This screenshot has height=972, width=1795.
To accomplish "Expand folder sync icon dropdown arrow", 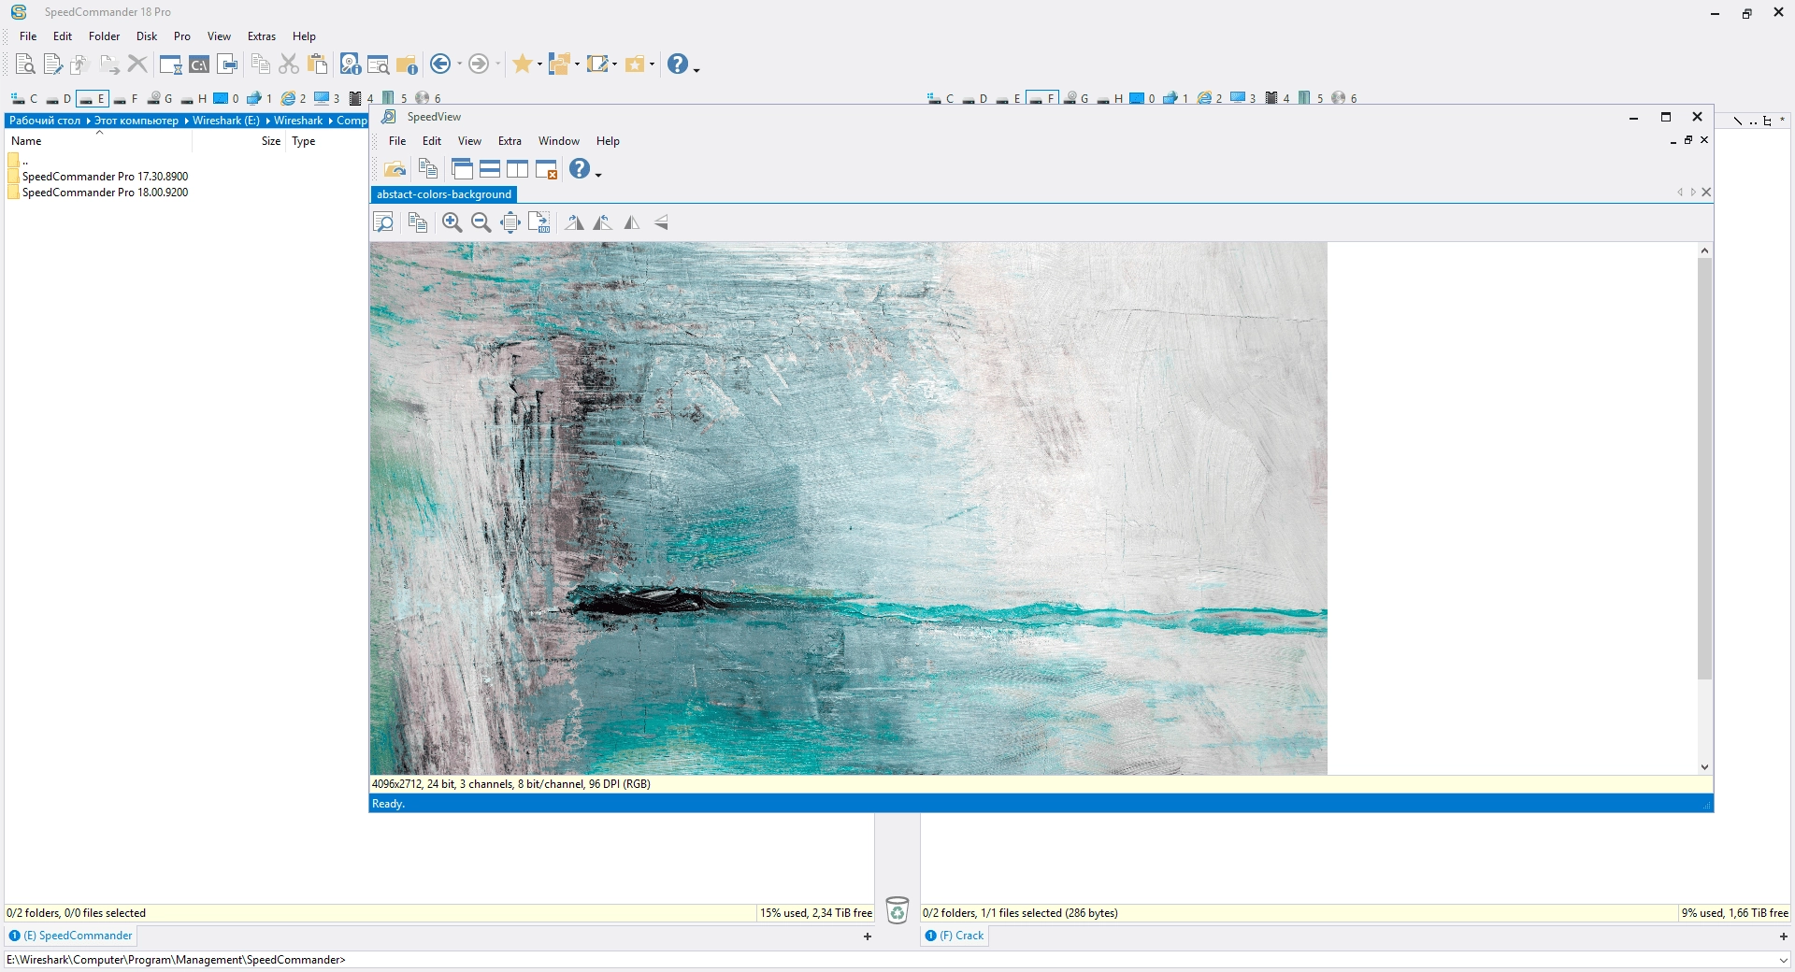I will click(577, 64).
